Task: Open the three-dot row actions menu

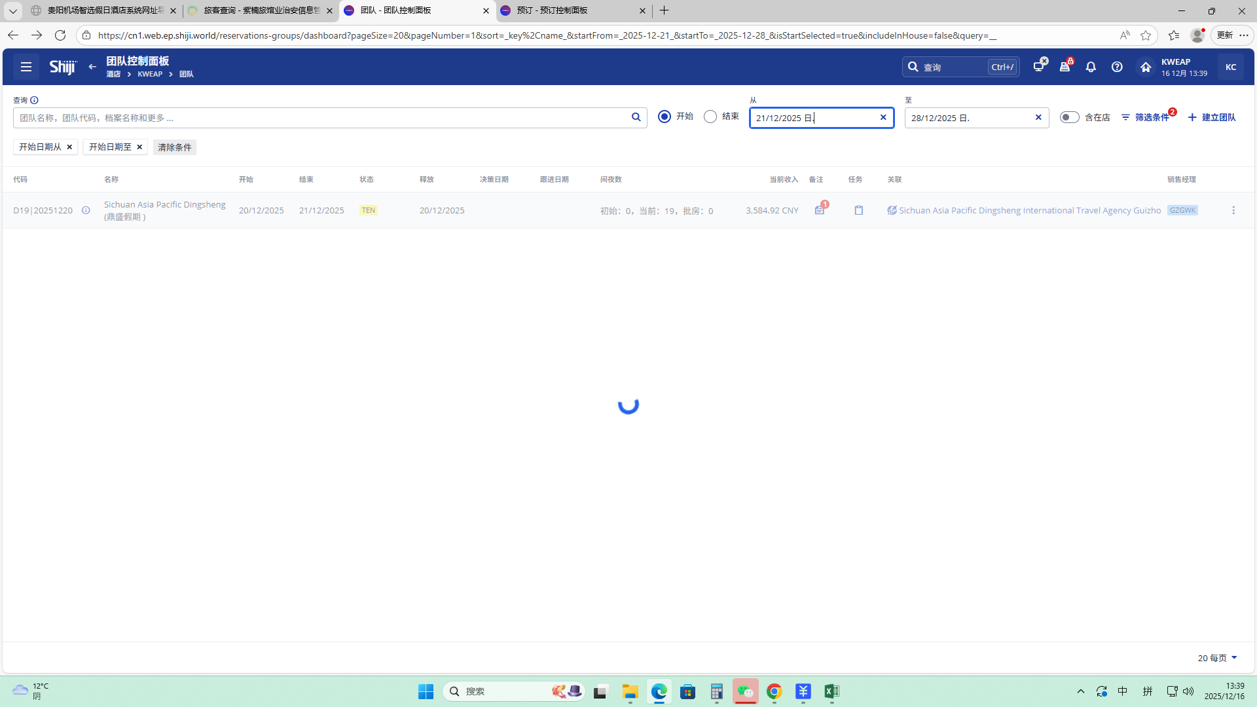Action: (x=1233, y=210)
